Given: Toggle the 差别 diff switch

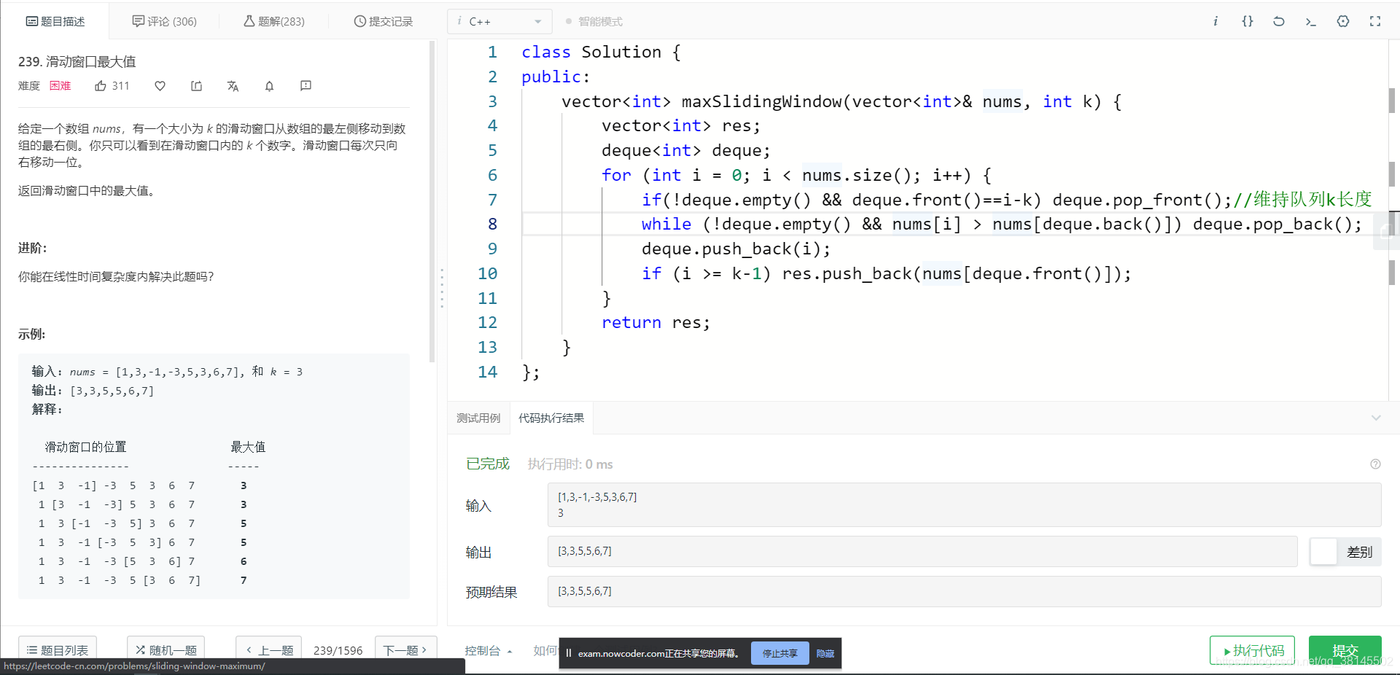Looking at the screenshot, I should [1345, 552].
